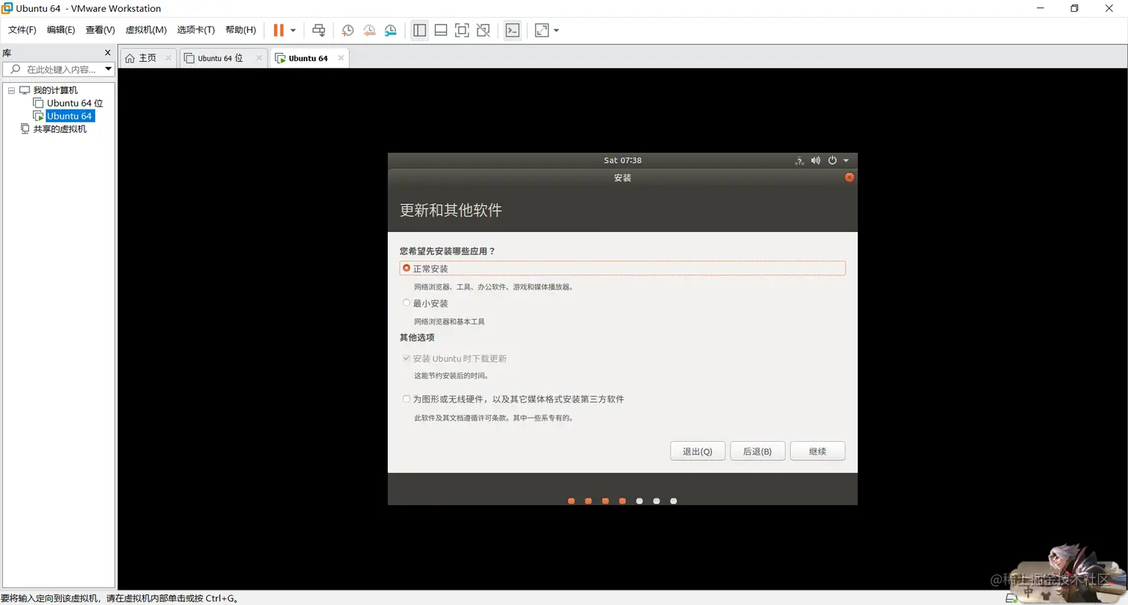Open the 选项卡(T) menu

coord(196,30)
